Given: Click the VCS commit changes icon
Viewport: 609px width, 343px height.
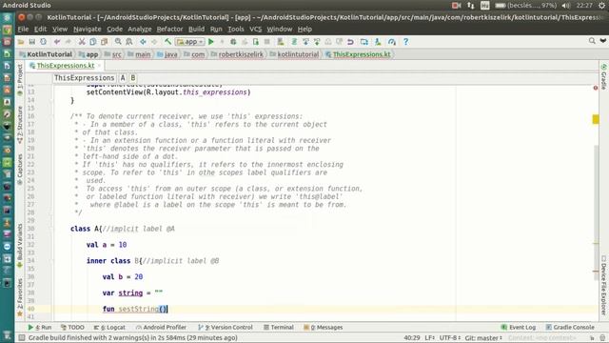Looking at the screenshot, I should click(317, 42).
